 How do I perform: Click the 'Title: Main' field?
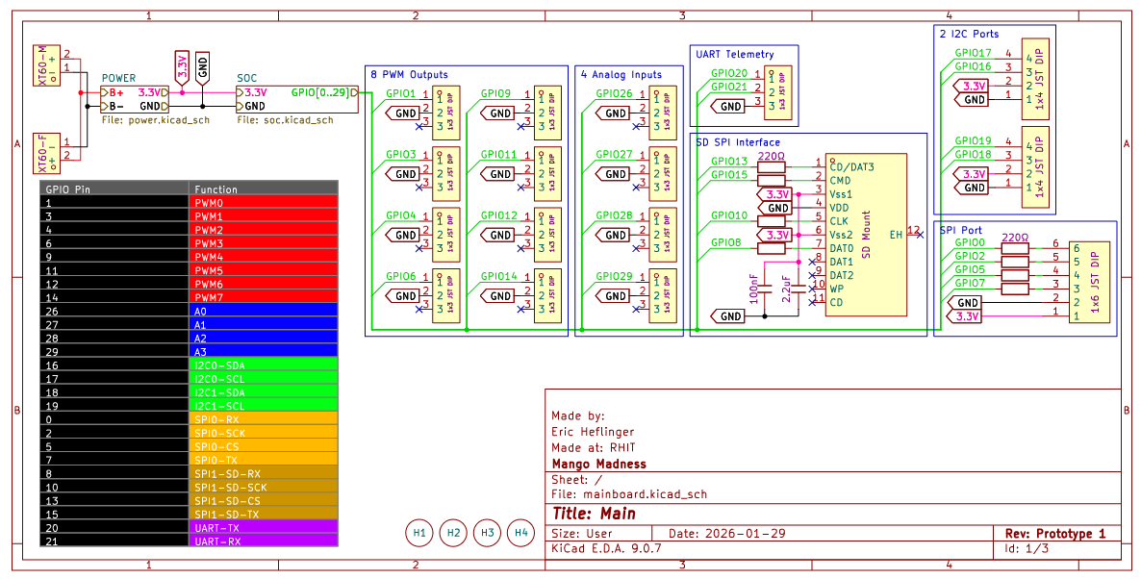(x=594, y=514)
